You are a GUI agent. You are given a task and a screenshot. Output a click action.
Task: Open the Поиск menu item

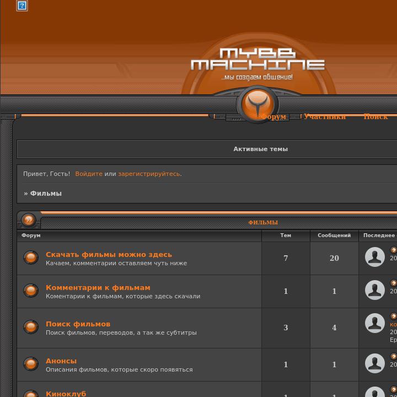click(x=375, y=117)
